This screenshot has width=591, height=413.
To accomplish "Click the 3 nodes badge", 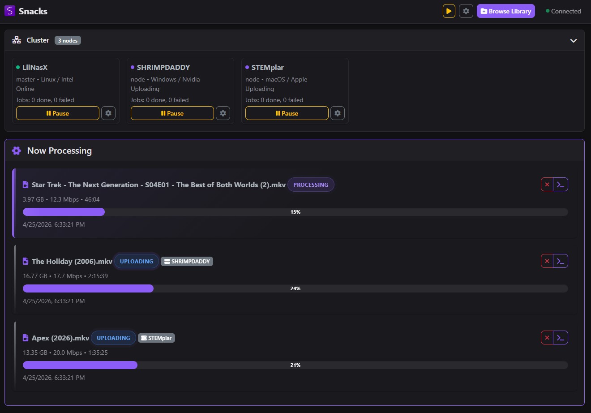I will [x=68, y=40].
